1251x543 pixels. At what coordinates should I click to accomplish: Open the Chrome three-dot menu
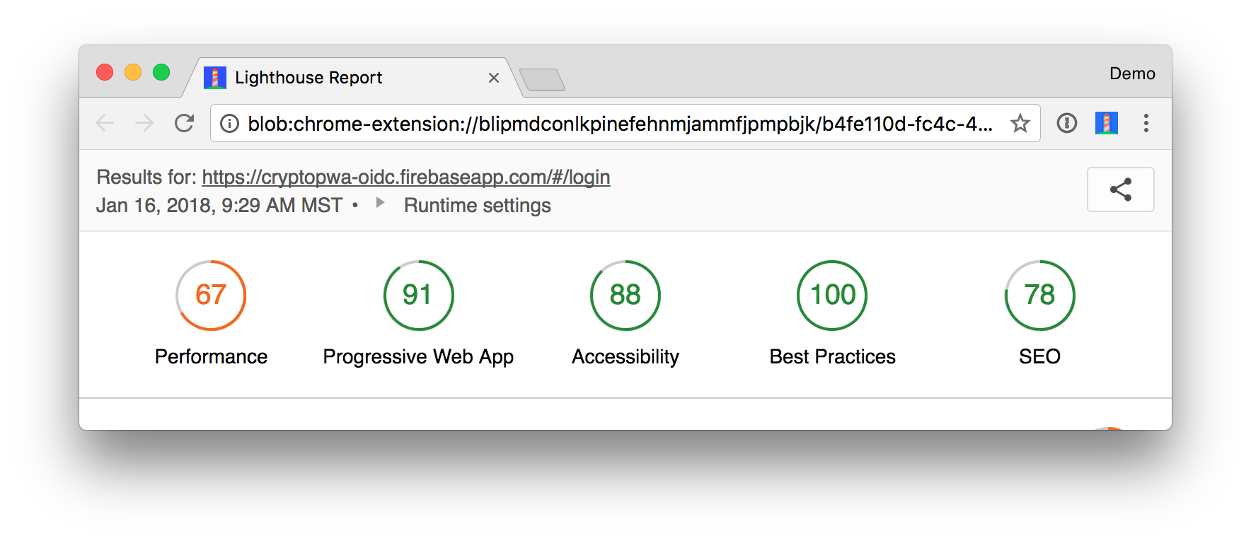pyautogui.click(x=1146, y=124)
